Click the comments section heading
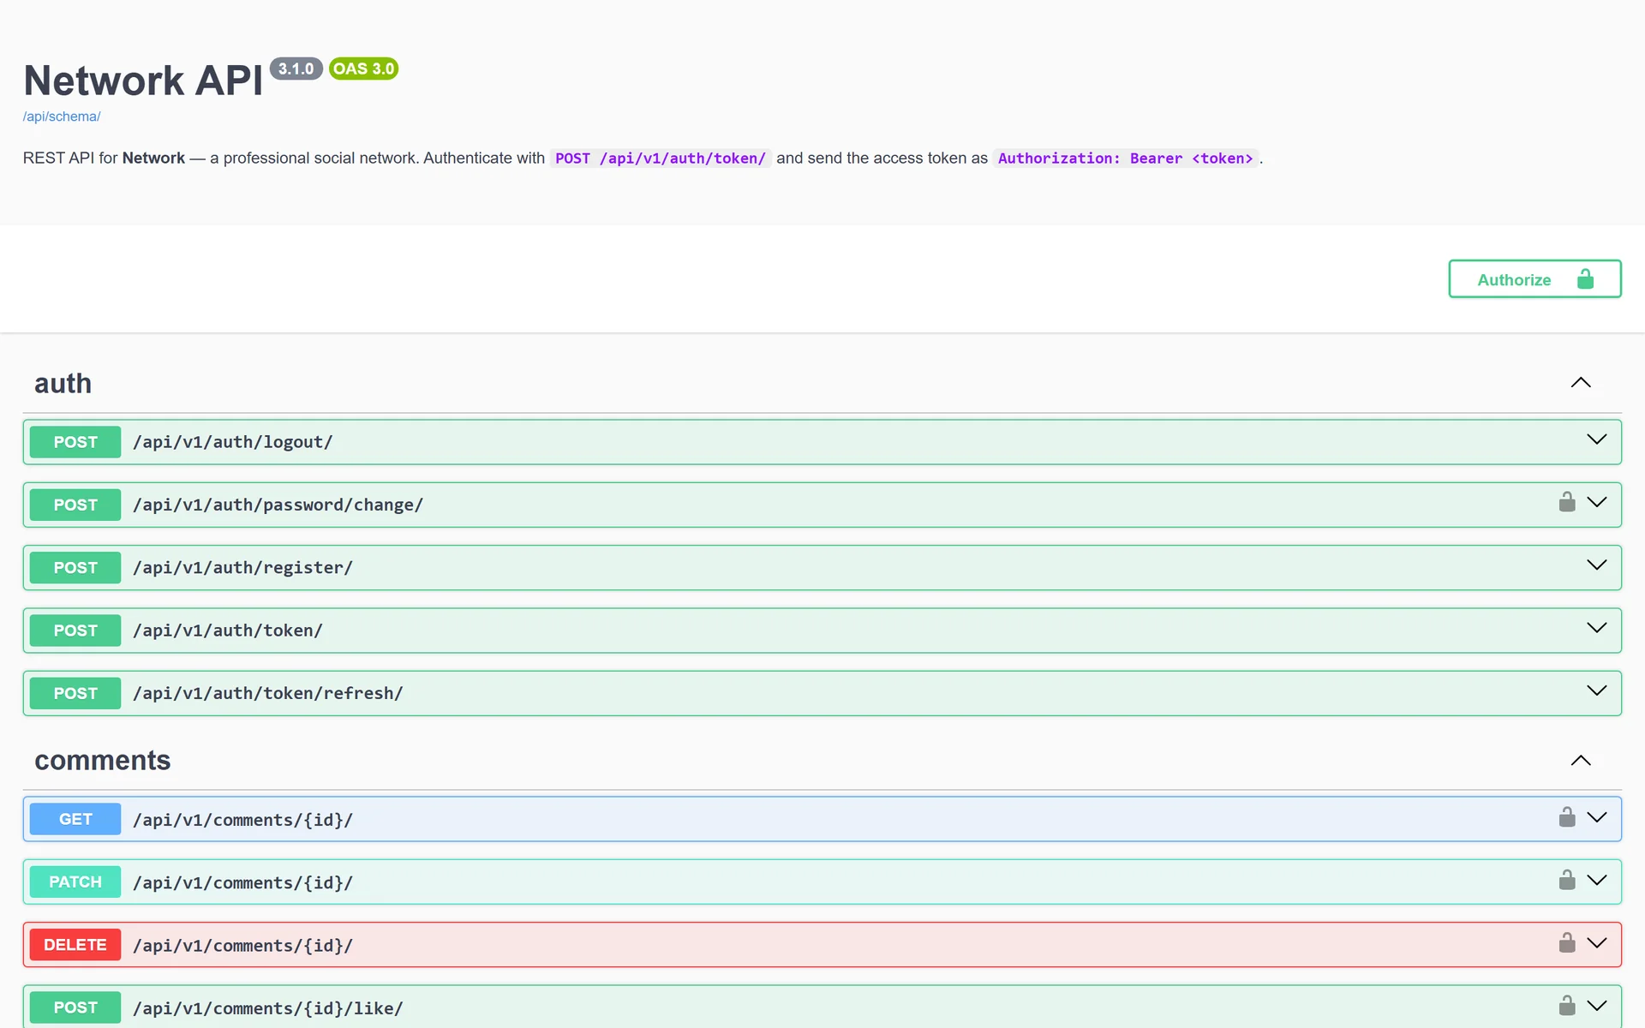This screenshot has width=1645, height=1028. [102, 761]
